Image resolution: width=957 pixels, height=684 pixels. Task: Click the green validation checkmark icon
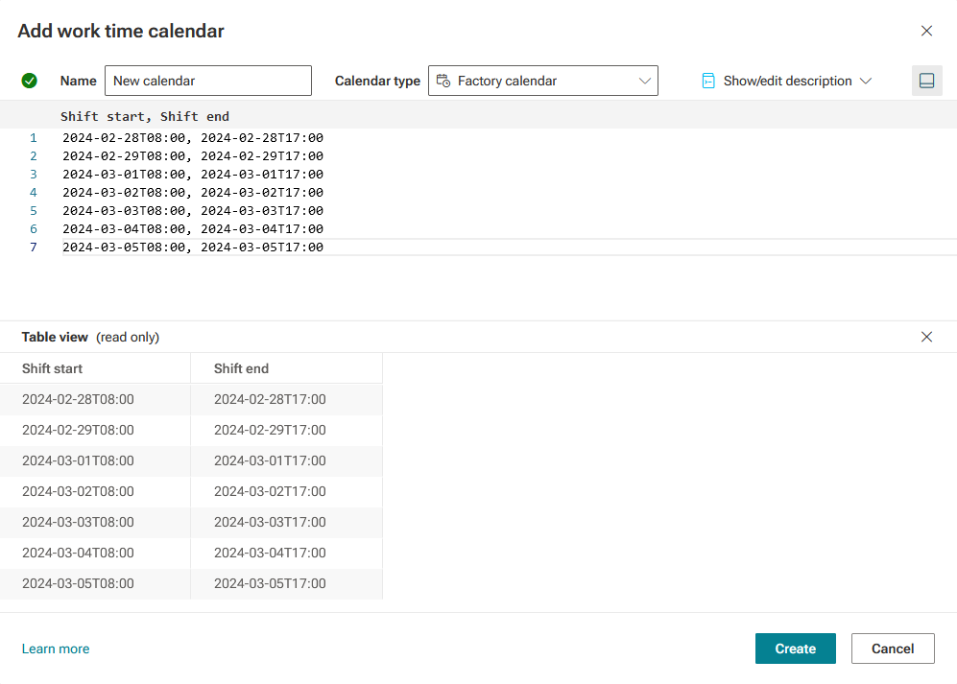click(x=30, y=81)
